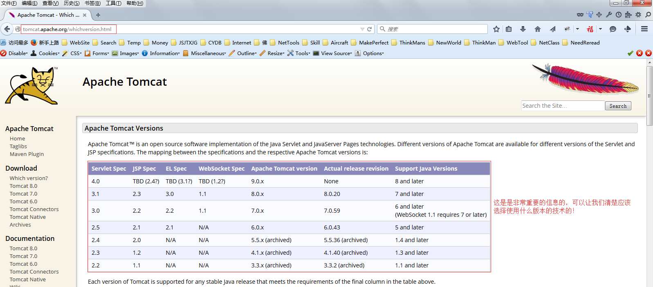Click View Source in developer toolbar
This screenshot has width=653, height=287.
332,53
